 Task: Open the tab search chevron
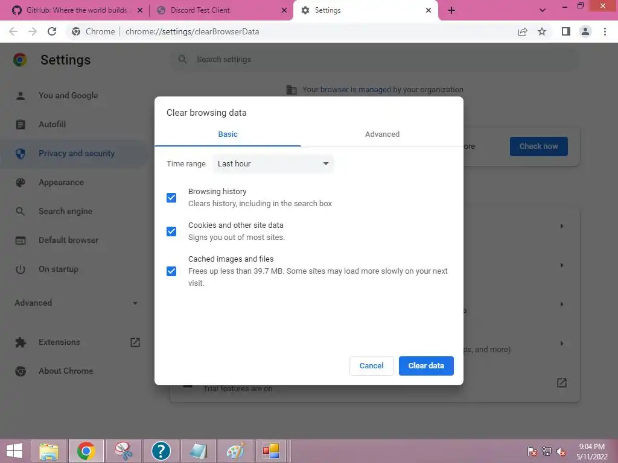coord(543,10)
